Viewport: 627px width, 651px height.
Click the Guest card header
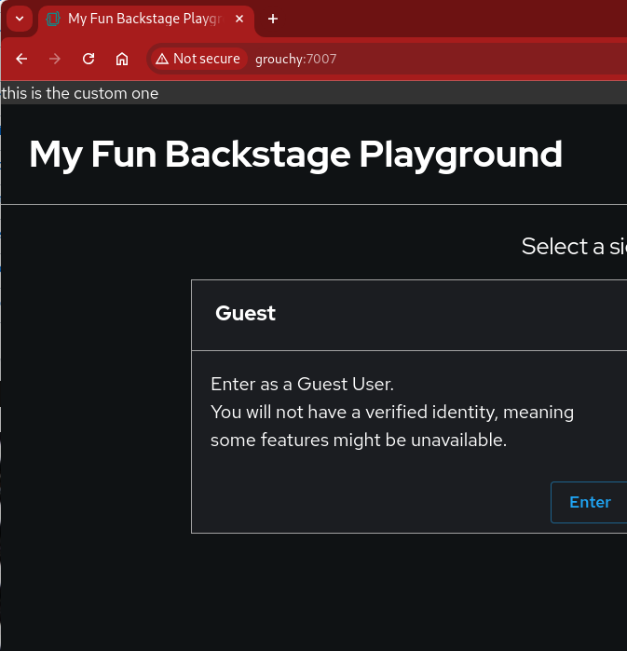pos(246,314)
